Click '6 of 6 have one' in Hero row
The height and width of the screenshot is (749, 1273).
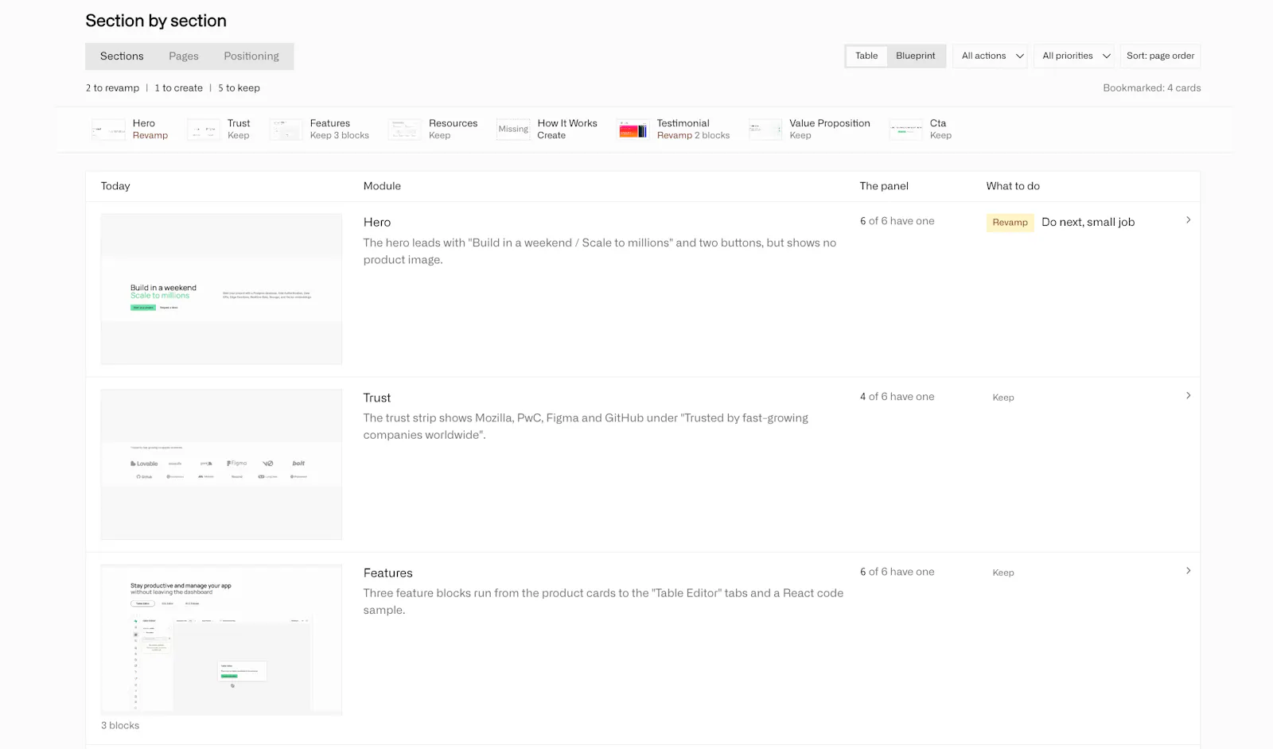[897, 221]
